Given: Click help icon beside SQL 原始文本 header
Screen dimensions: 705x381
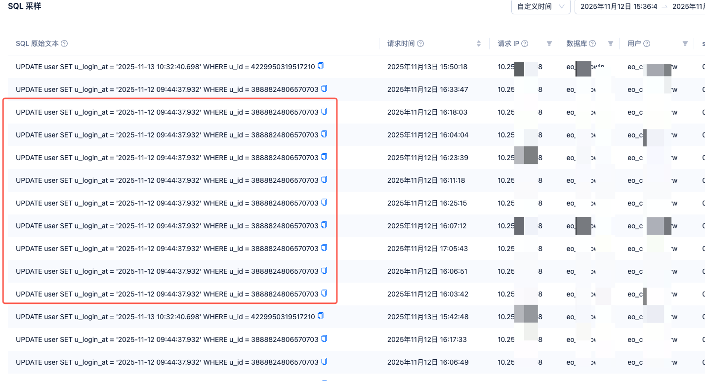Looking at the screenshot, I should click(64, 43).
